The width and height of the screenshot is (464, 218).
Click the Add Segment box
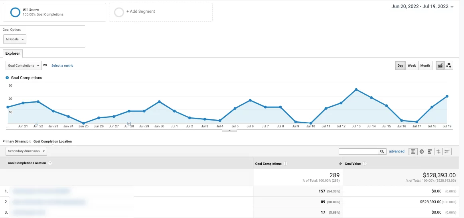(x=161, y=12)
